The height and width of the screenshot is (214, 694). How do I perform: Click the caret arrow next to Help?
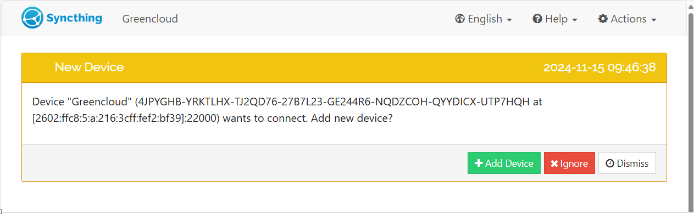click(x=575, y=20)
